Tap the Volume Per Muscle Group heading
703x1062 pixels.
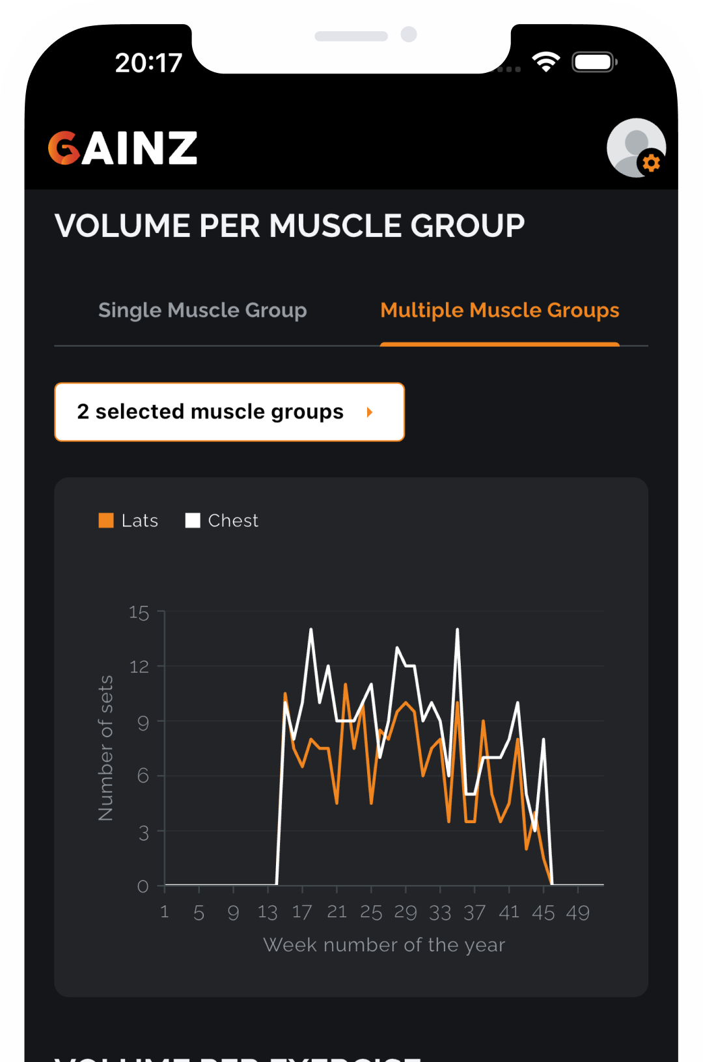[290, 226]
